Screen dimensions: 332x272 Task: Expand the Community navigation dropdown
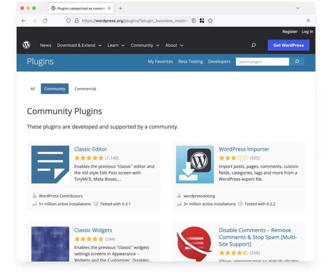(x=145, y=45)
